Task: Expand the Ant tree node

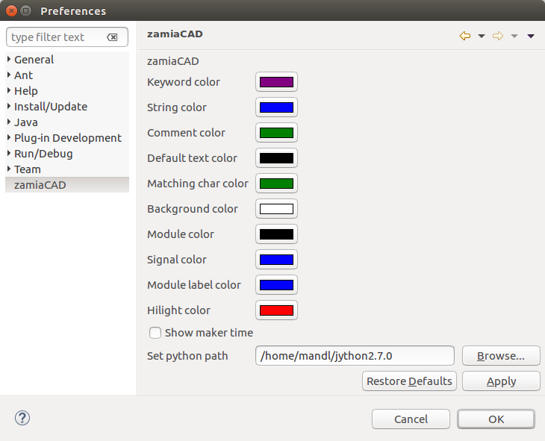Action: tap(9, 75)
